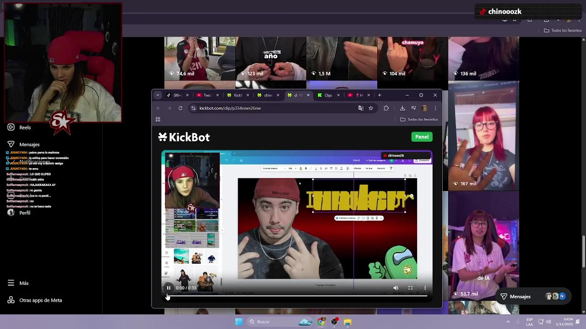Open Chrome from the taskbar
This screenshot has height=329, width=586.
(x=321, y=322)
